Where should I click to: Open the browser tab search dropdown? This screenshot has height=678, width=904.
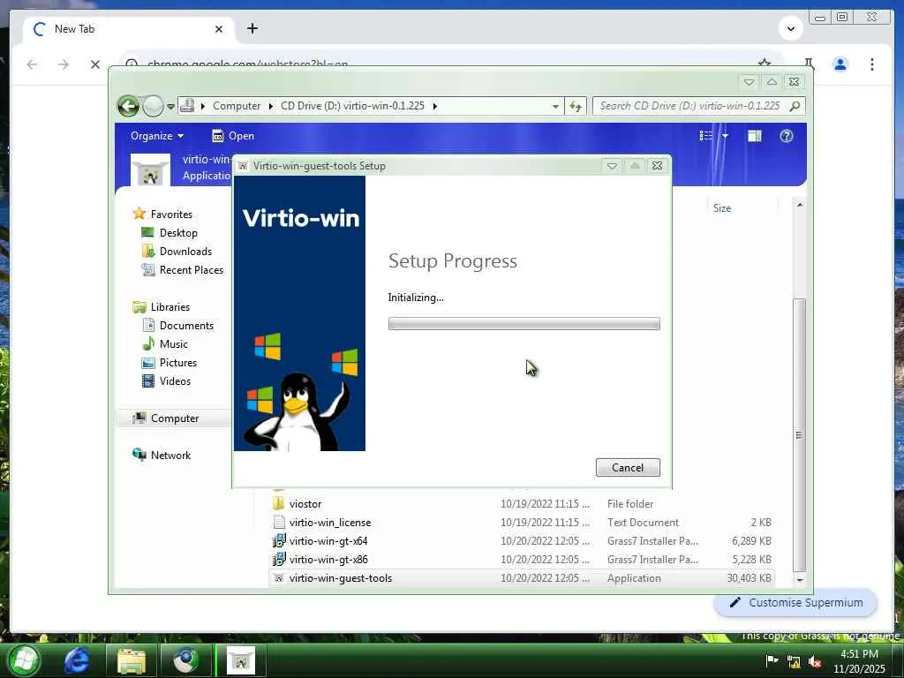[x=790, y=28]
